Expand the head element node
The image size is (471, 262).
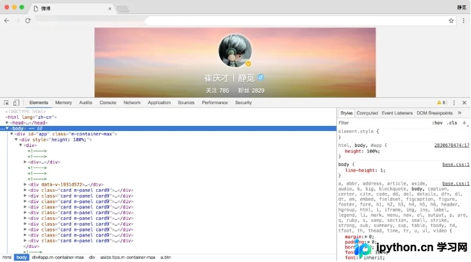[x=7, y=123]
